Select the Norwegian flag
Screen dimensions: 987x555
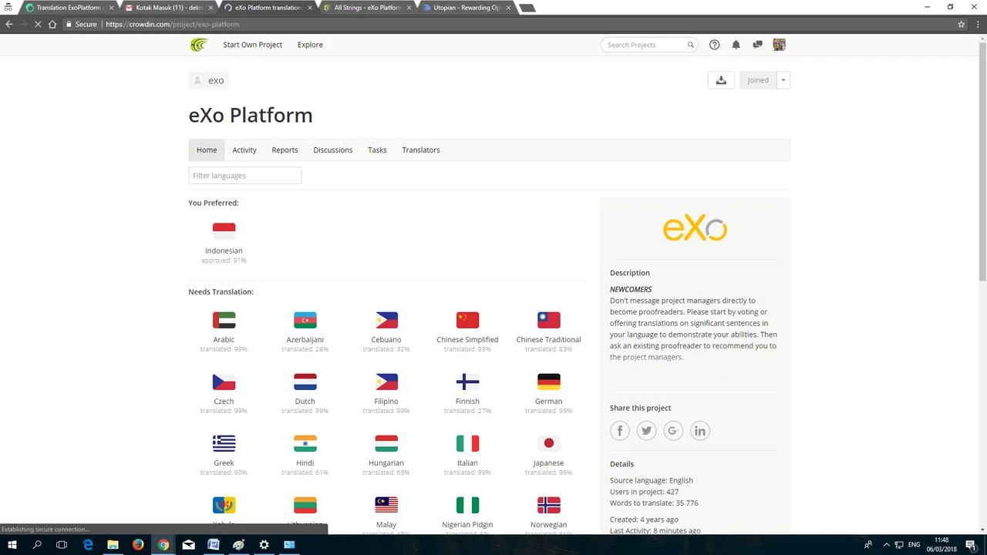point(548,505)
